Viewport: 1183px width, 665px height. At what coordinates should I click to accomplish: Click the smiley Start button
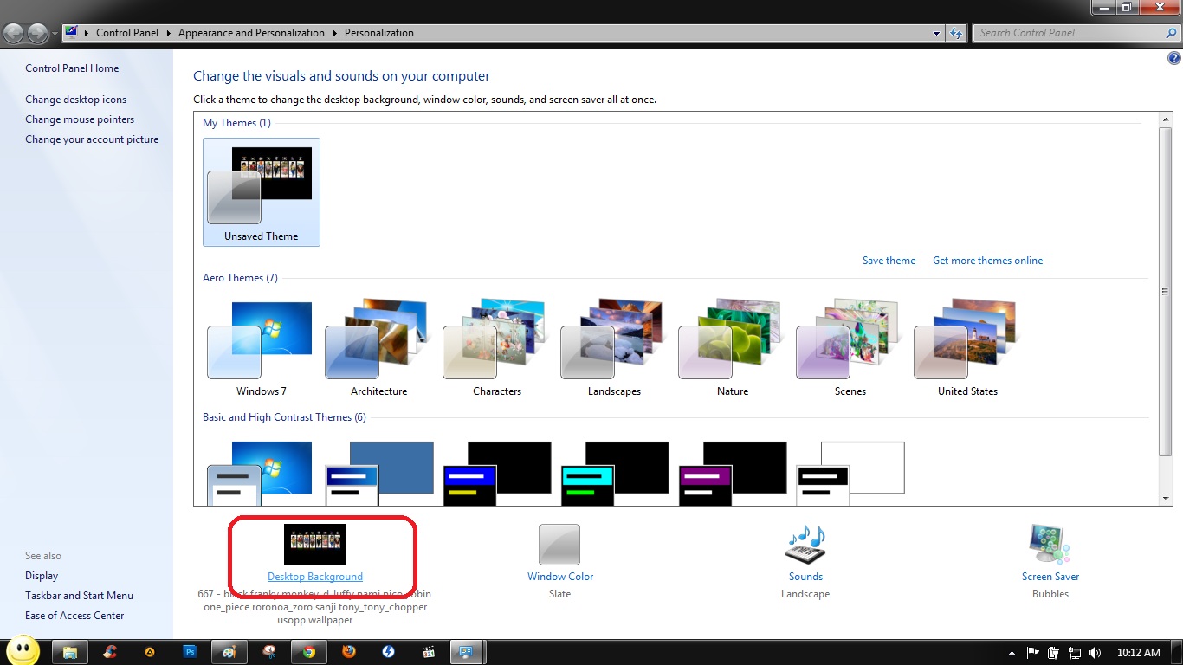23,650
